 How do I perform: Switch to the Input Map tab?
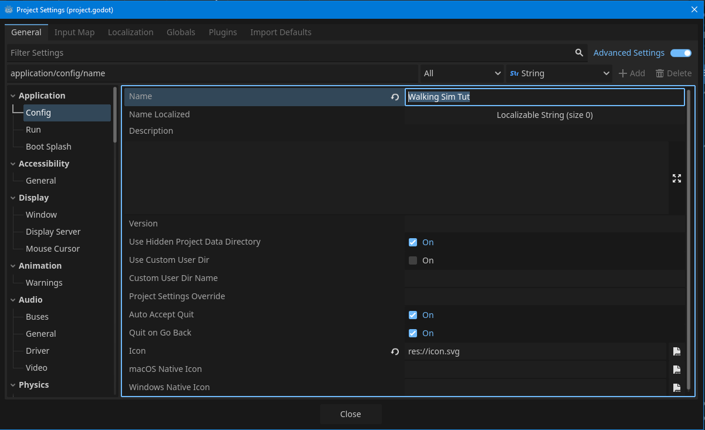click(x=74, y=32)
